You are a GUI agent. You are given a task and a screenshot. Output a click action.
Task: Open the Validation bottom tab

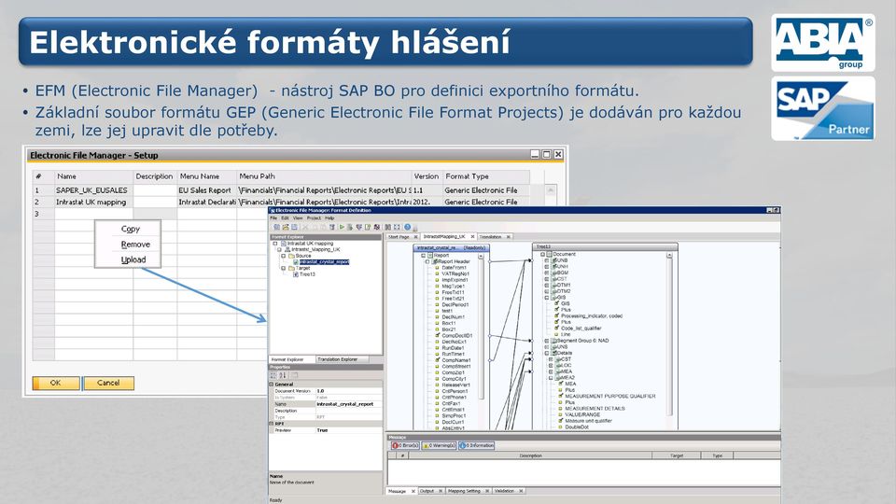click(505, 491)
